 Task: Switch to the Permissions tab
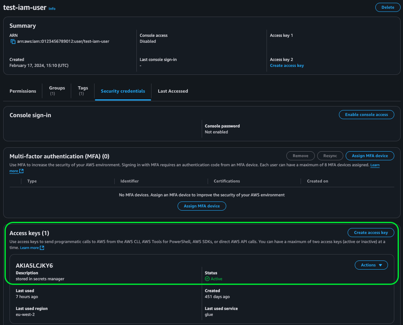click(23, 91)
